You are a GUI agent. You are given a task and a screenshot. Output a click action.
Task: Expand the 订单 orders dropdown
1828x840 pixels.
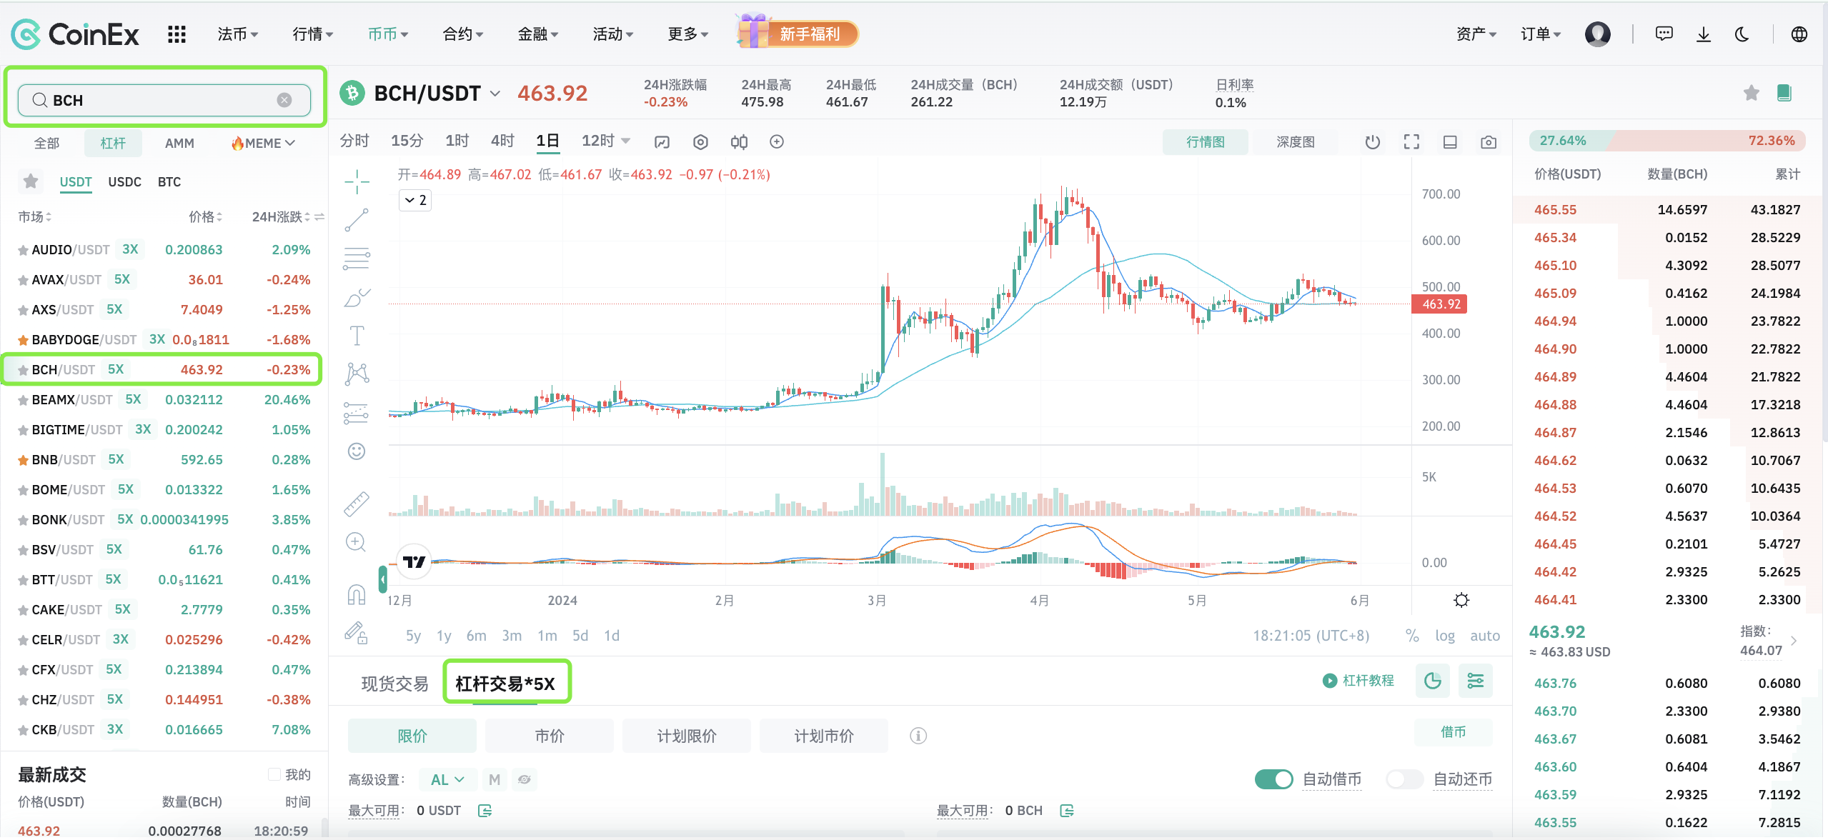1541,34
